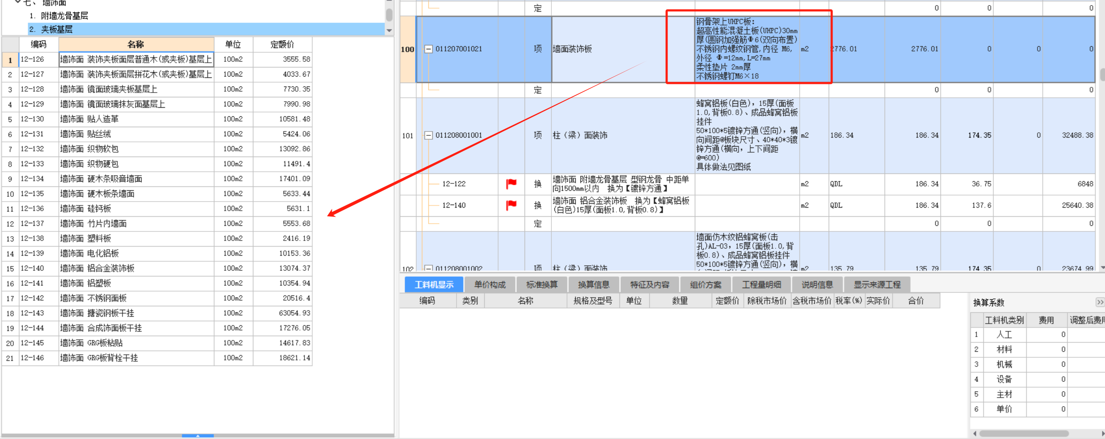This screenshot has width=1105, height=439.
Task: Click the 材料 row in the 换算系数 table
Action: 1037,349
